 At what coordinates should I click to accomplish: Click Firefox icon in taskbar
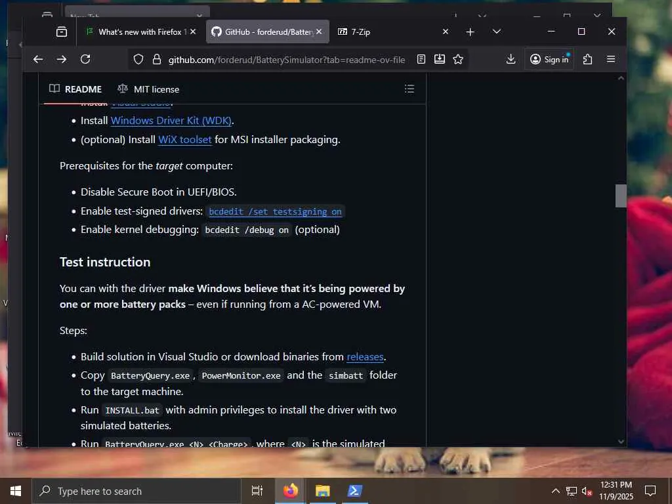290,491
